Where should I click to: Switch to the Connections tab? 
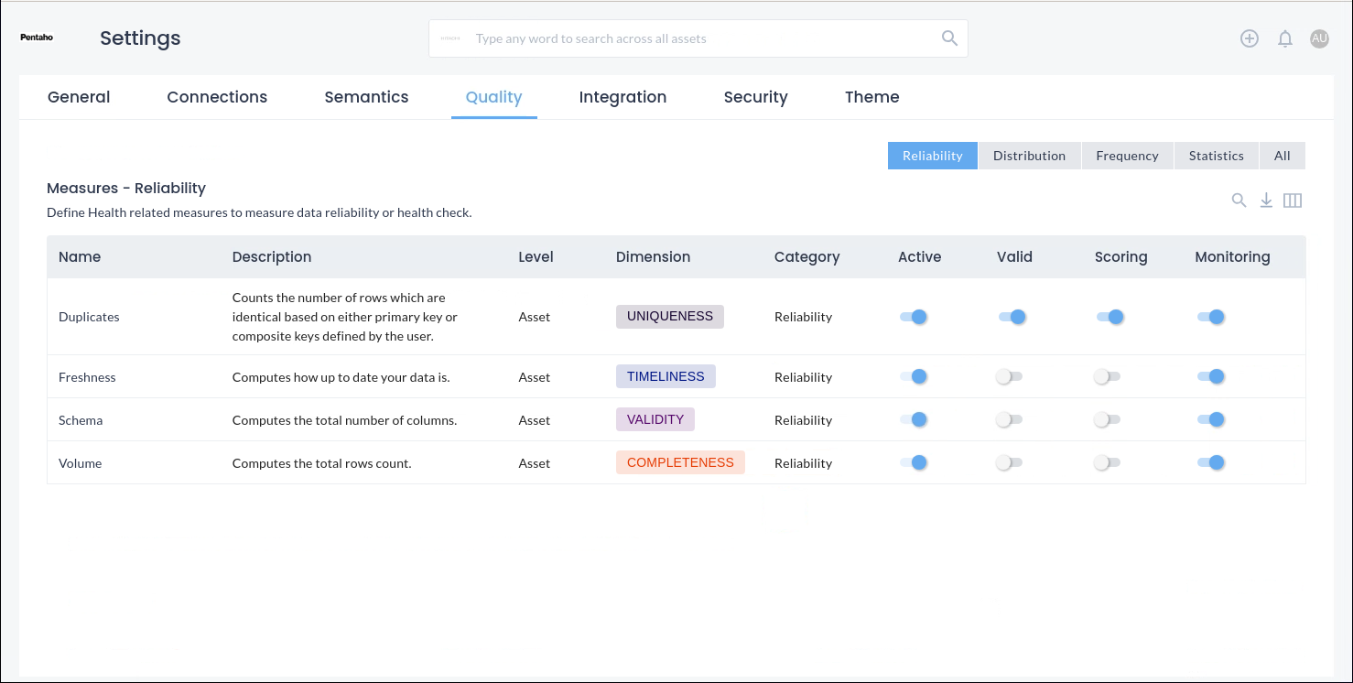tap(217, 97)
